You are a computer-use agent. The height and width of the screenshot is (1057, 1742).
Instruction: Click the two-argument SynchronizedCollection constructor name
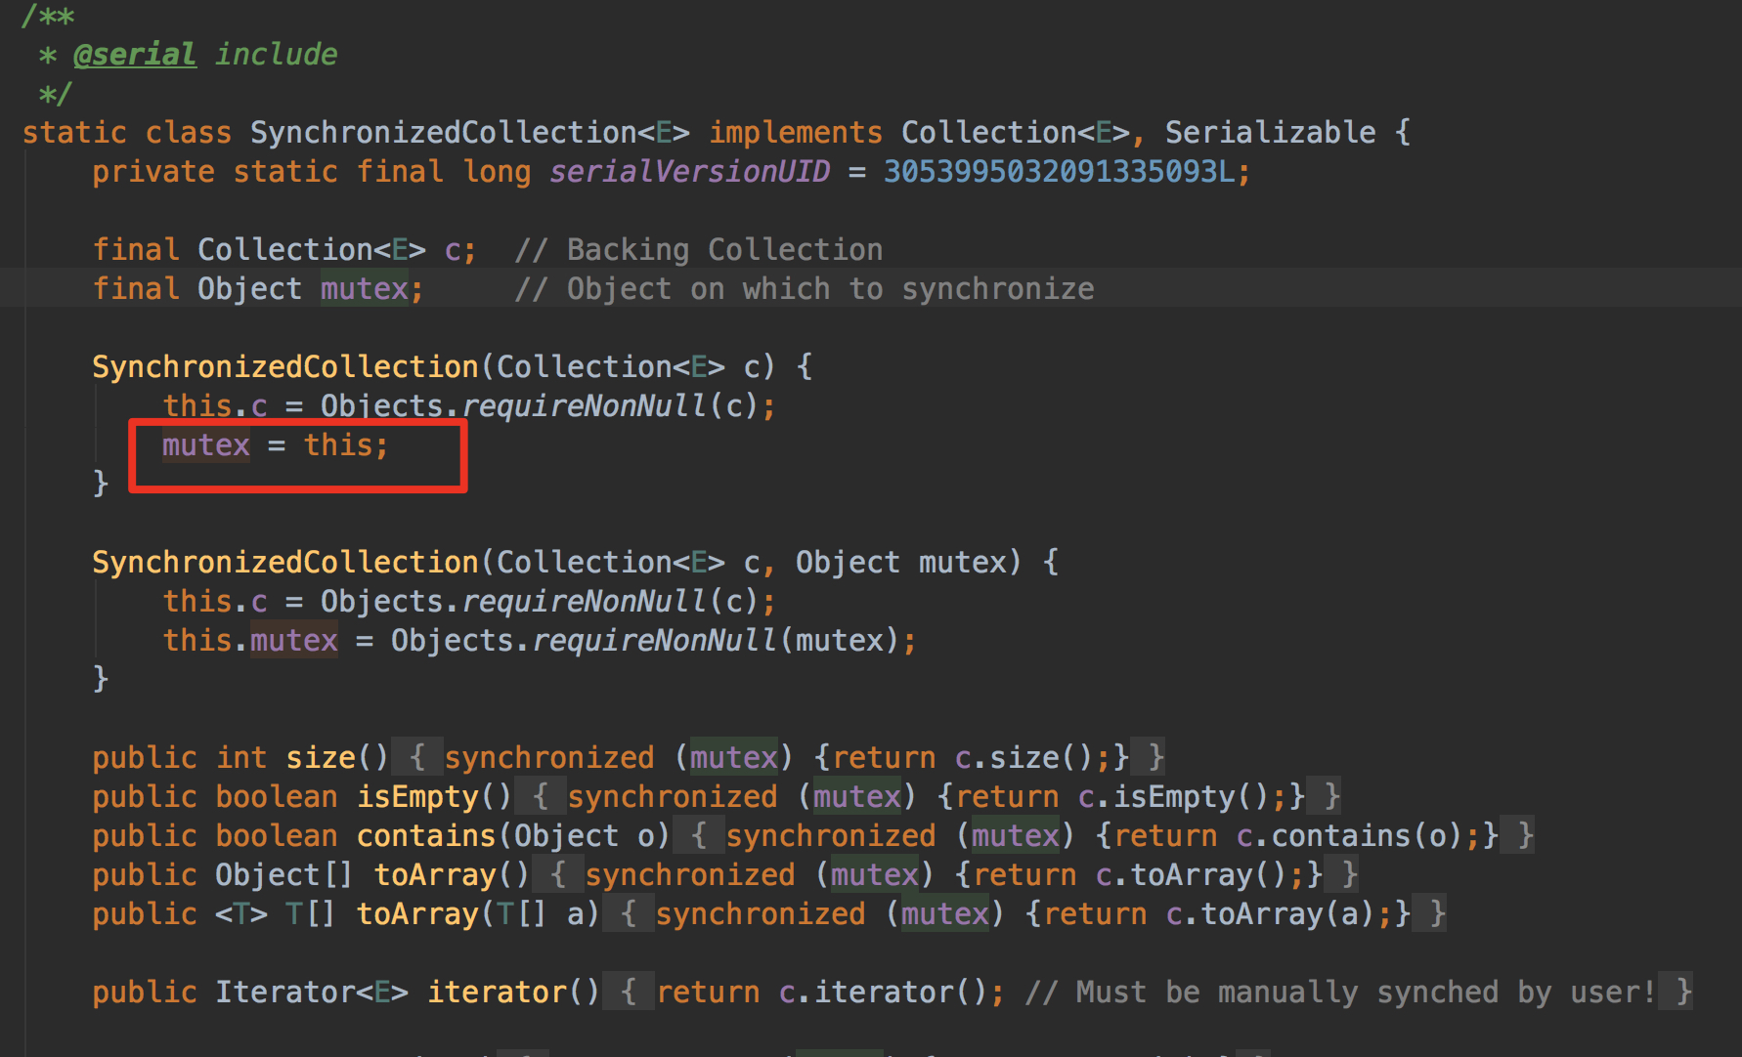(282, 562)
